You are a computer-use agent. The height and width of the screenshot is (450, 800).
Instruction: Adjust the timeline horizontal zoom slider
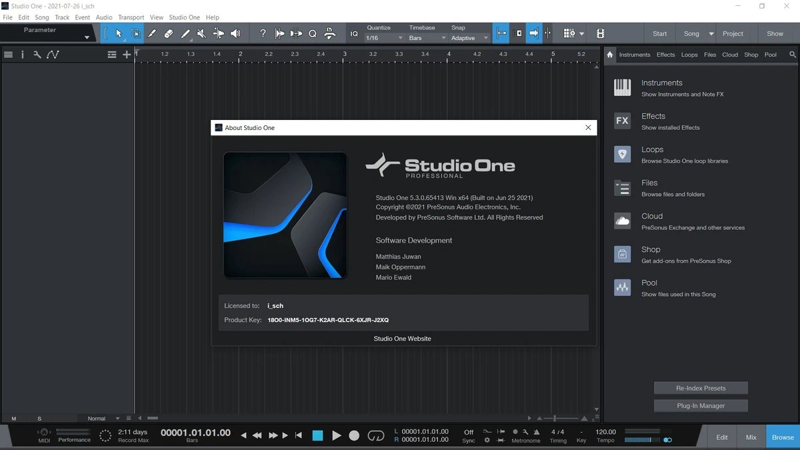(555, 419)
